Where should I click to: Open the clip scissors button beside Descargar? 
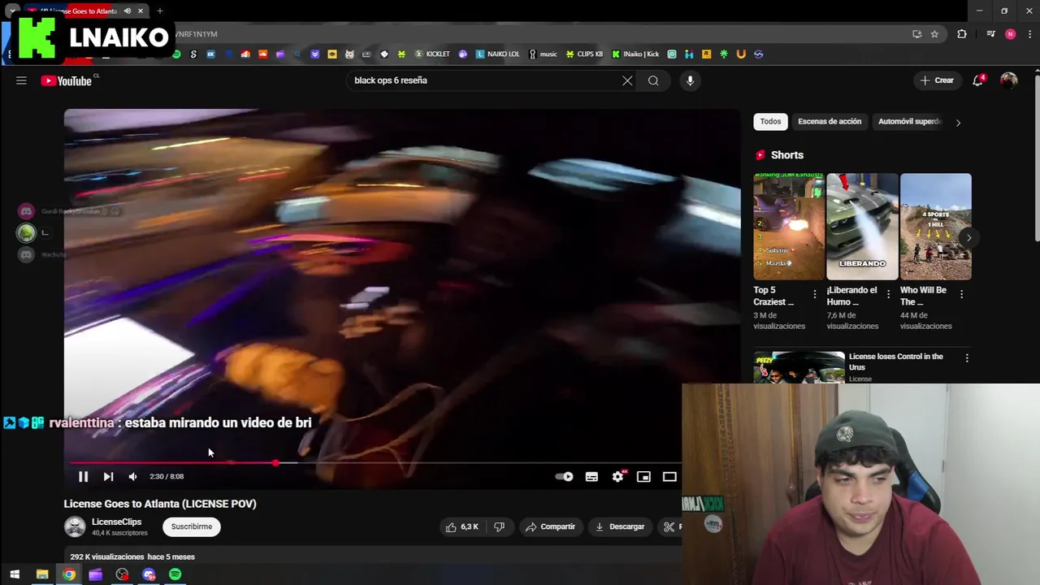669,526
